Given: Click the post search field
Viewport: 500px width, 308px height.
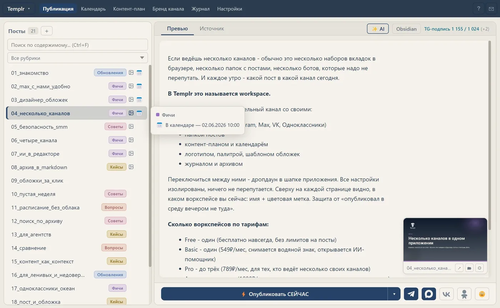Looking at the screenshot, I should (77, 45).
